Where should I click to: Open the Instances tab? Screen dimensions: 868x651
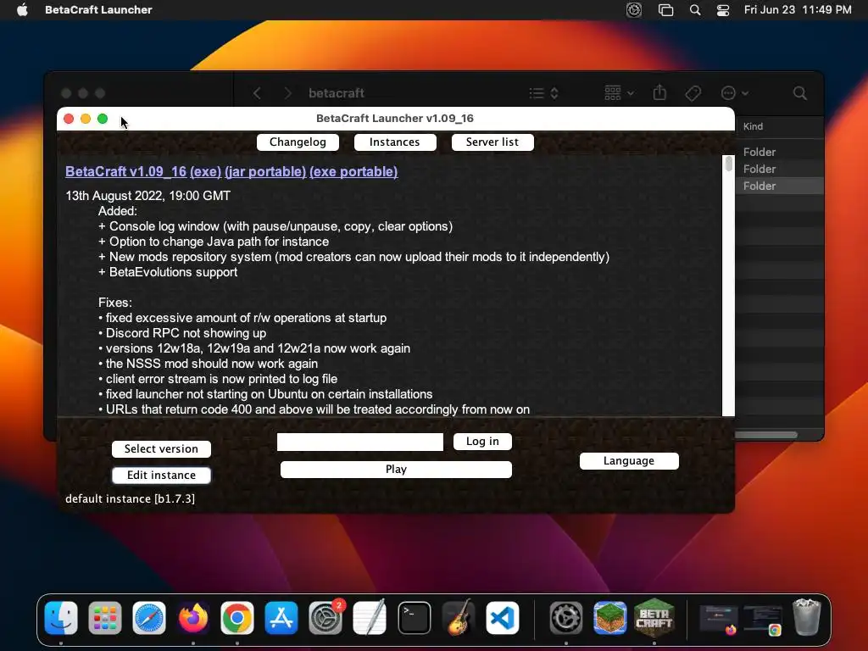point(395,142)
